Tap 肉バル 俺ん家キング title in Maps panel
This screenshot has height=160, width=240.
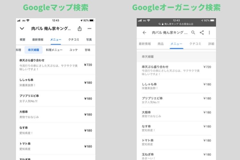click(51, 28)
